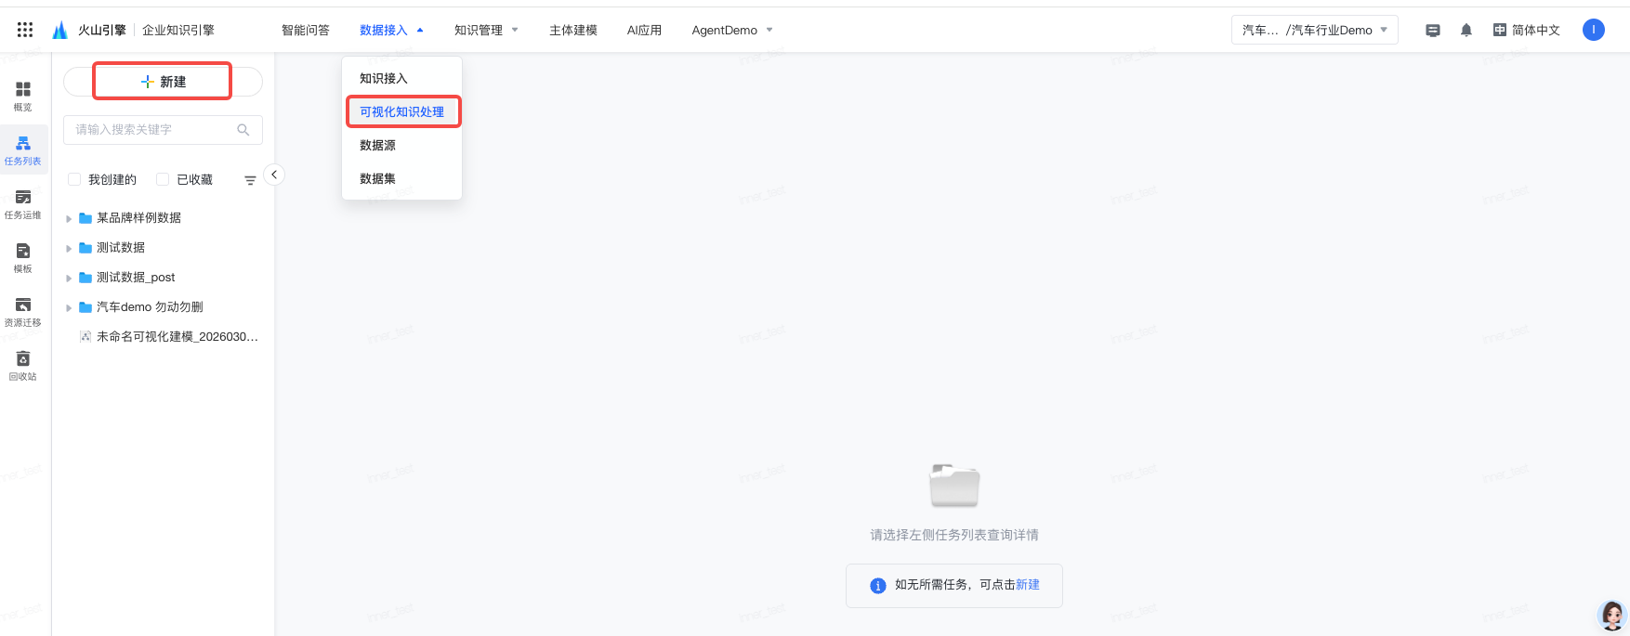Select the 测试数据 tree row
This screenshot has width=1630, height=636.
(x=163, y=248)
